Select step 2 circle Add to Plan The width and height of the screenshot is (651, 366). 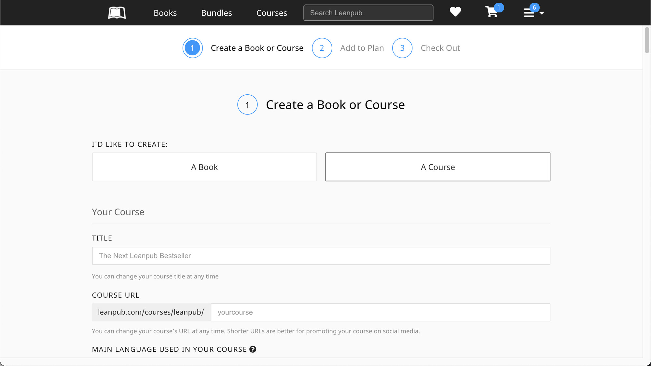[322, 48]
